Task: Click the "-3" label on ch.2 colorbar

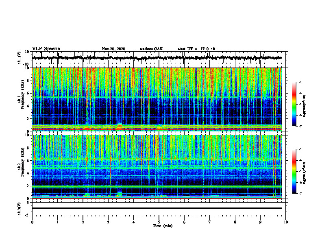Action: [300, 149]
